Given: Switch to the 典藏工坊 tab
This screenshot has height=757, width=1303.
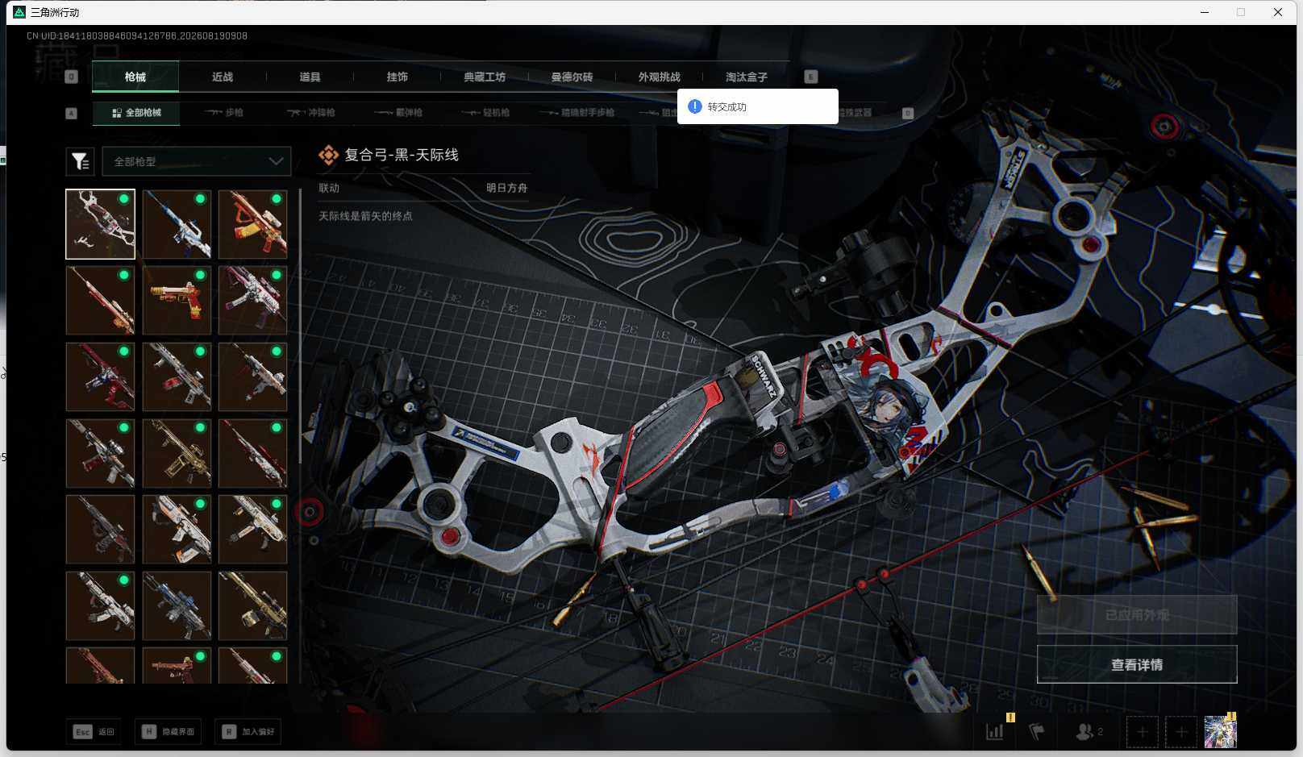Looking at the screenshot, I should tap(485, 77).
